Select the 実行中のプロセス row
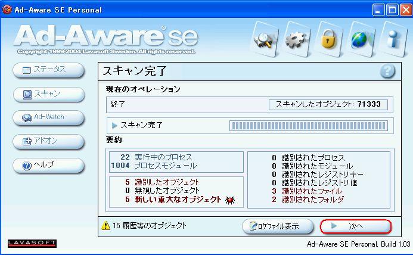The height and width of the screenshot is (255, 413). [157, 157]
